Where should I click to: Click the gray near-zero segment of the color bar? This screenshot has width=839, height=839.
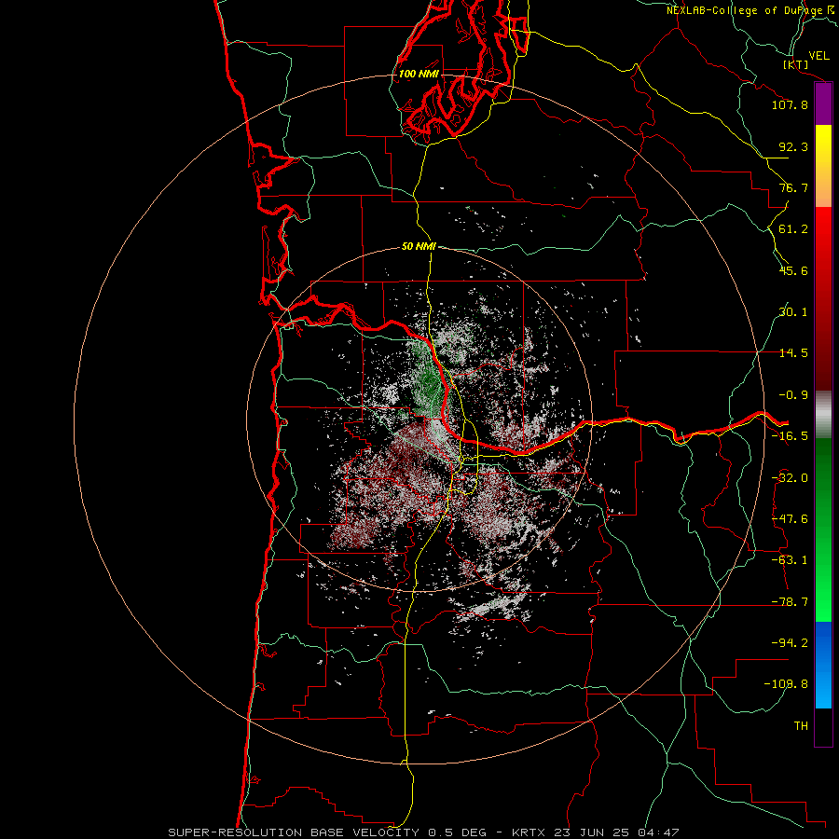(x=823, y=415)
